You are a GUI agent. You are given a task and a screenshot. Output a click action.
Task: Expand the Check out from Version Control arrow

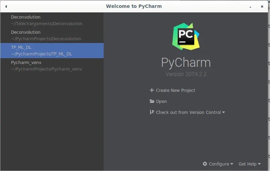click(223, 112)
